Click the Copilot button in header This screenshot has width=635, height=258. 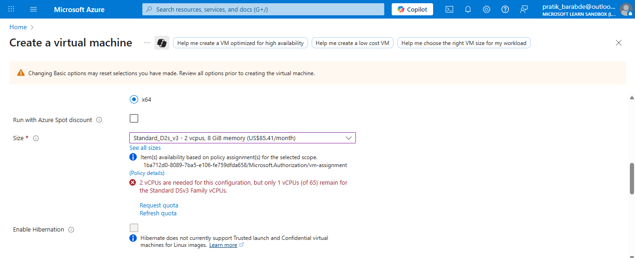click(x=412, y=9)
